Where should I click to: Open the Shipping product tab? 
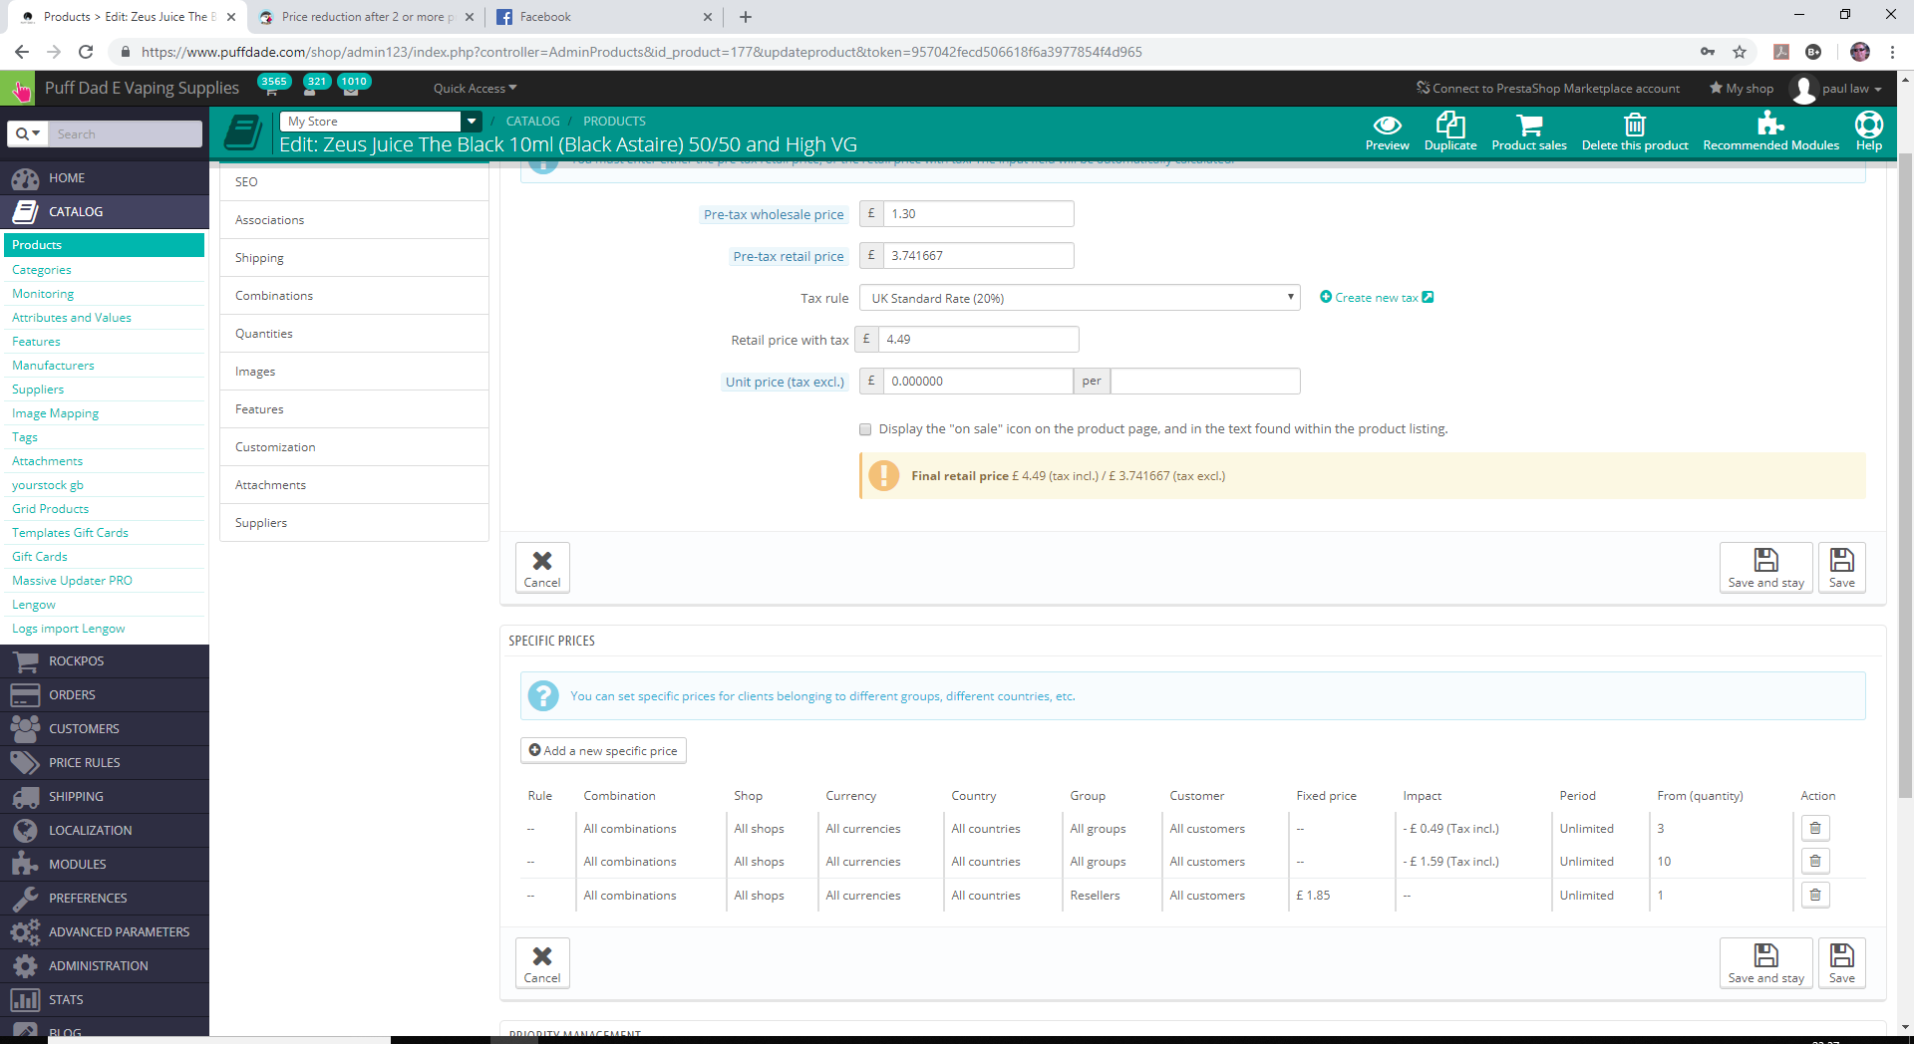point(354,258)
